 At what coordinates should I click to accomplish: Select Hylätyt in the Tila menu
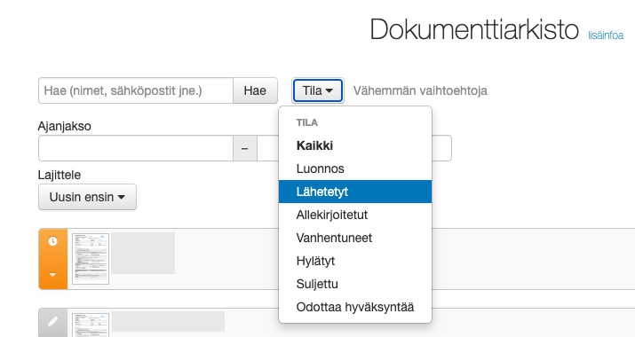coord(355,261)
